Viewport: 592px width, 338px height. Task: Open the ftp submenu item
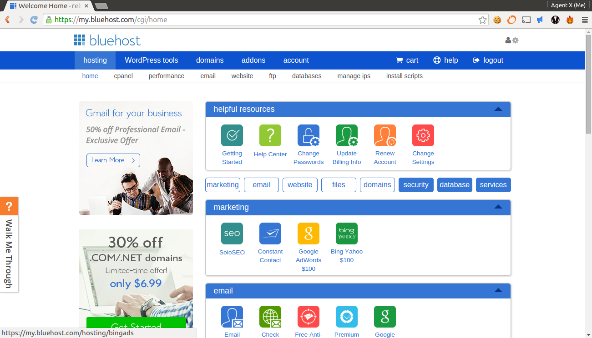pos(273,76)
